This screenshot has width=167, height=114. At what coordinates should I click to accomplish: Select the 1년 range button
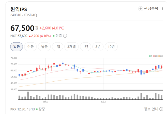pos(85,47)
